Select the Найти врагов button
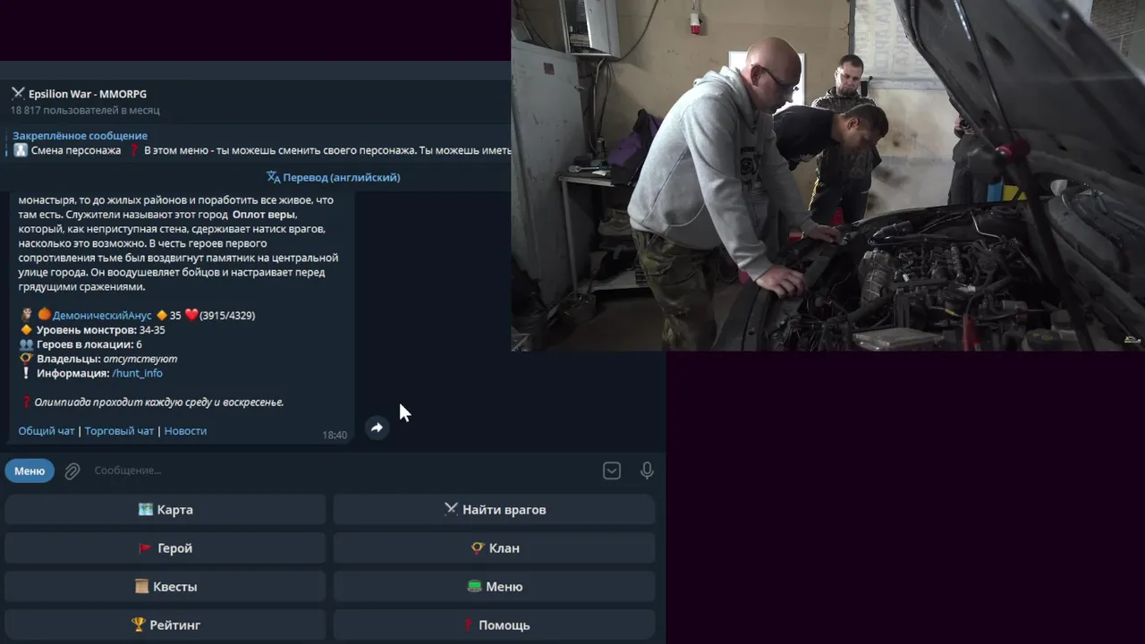The height and width of the screenshot is (644, 1145). (495, 510)
